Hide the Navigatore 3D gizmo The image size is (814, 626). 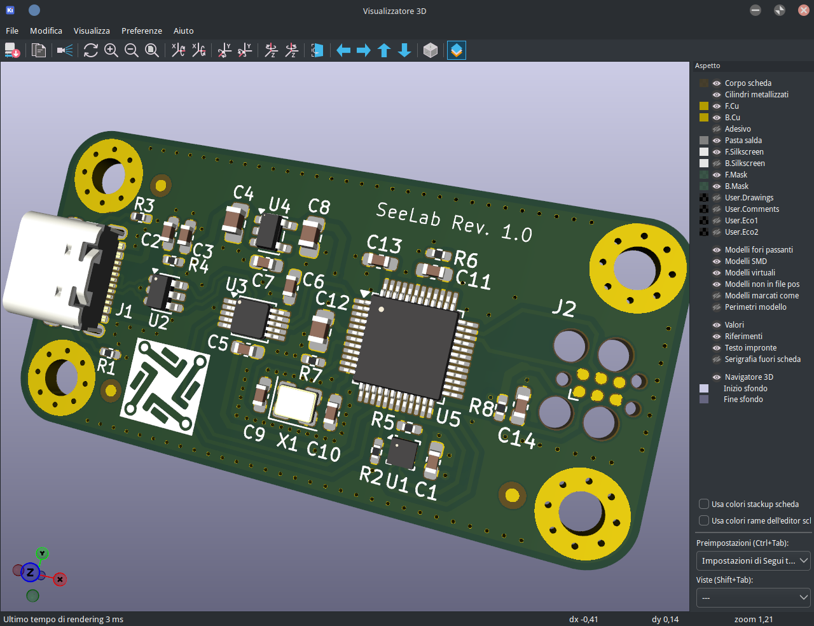pyautogui.click(x=717, y=377)
